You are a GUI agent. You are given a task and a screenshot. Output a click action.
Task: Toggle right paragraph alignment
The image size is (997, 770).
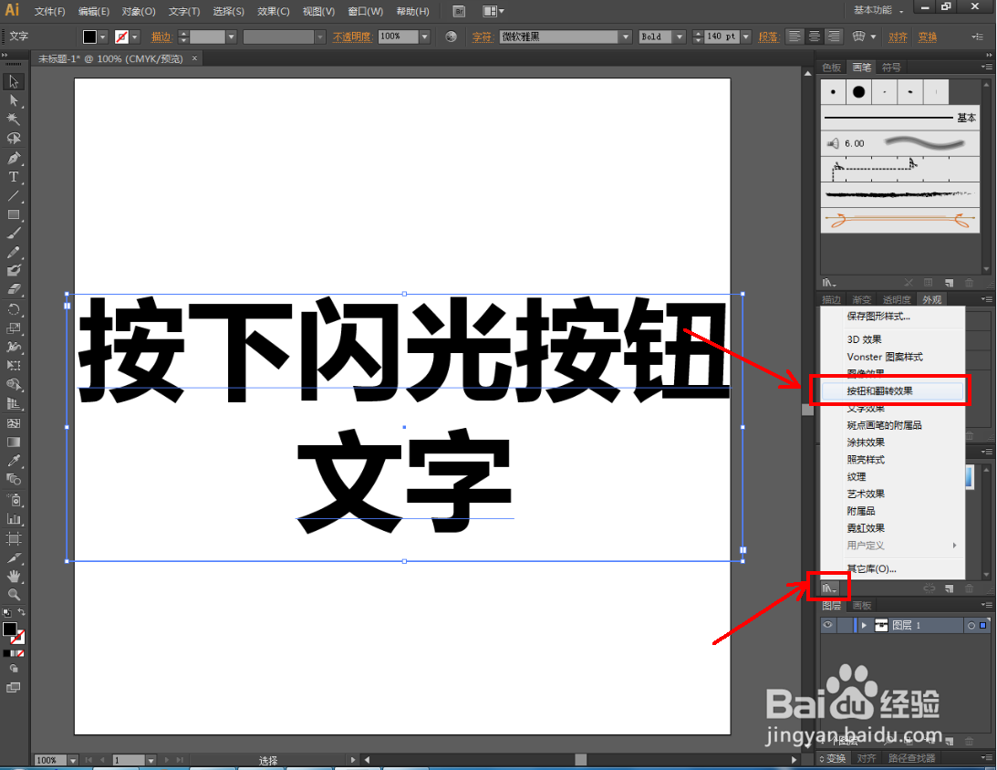833,36
